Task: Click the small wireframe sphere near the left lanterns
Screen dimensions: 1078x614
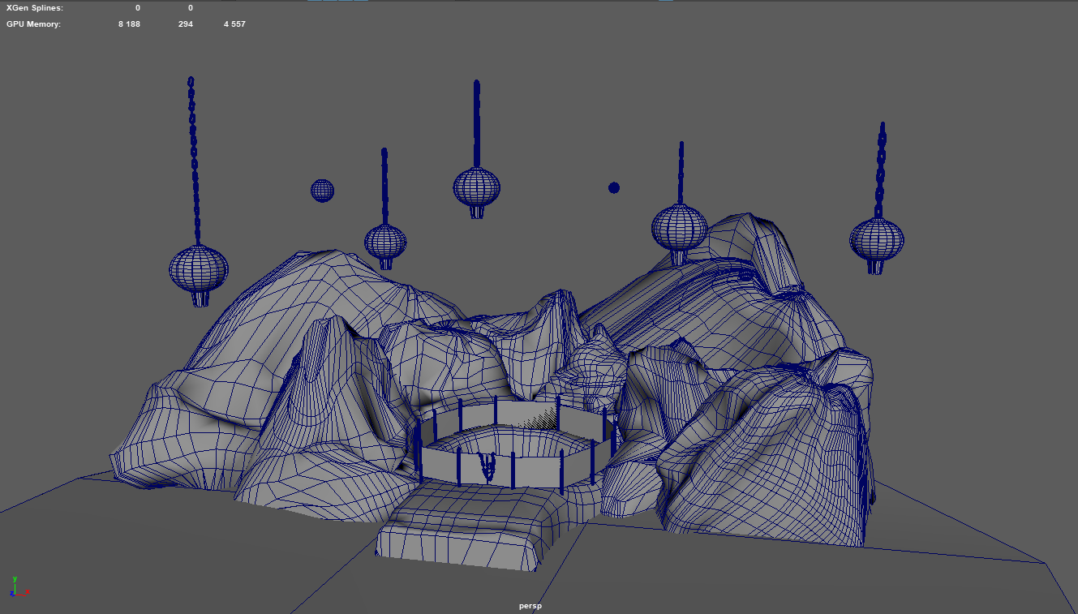Action: coord(322,191)
